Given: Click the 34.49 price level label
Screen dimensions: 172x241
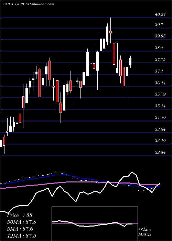Looking at the screenshot, I should [x=161, y=118].
